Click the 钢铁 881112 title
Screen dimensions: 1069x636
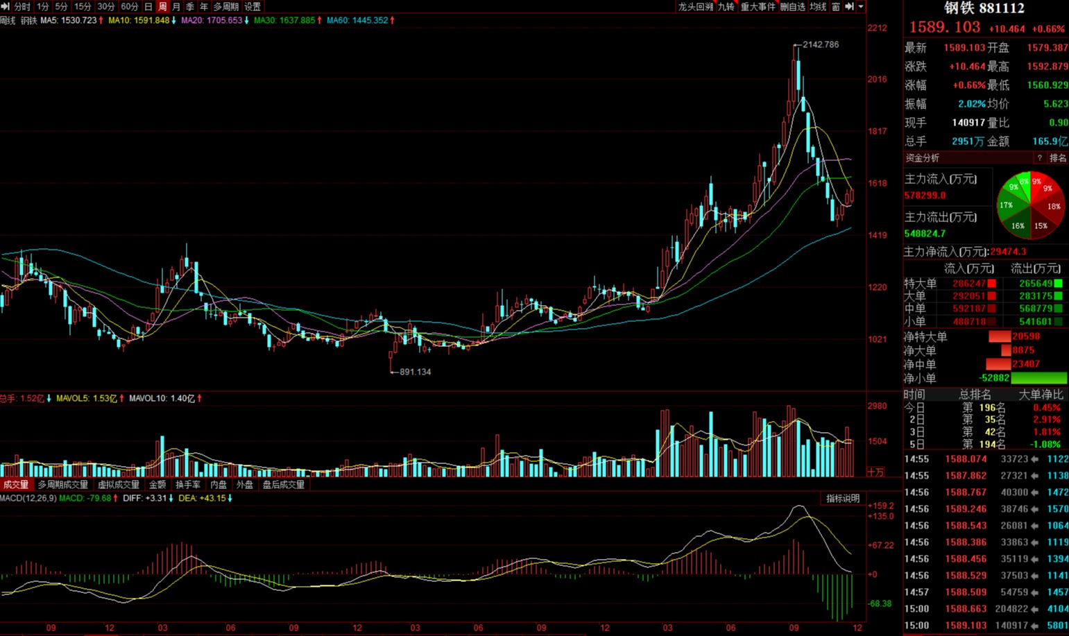[984, 8]
